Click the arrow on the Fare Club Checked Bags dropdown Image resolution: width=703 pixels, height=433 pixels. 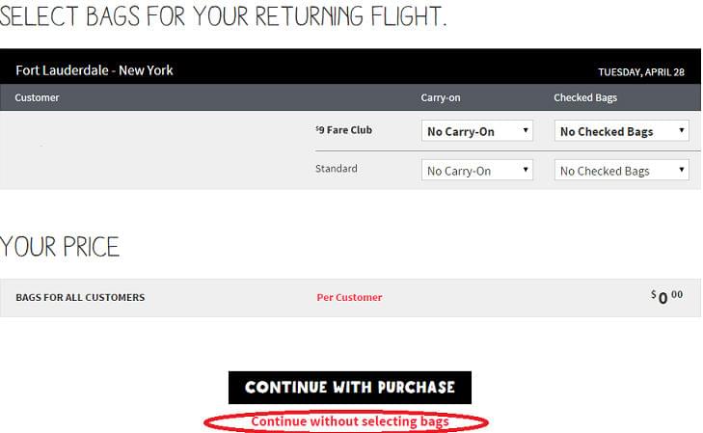click(682, 130)
